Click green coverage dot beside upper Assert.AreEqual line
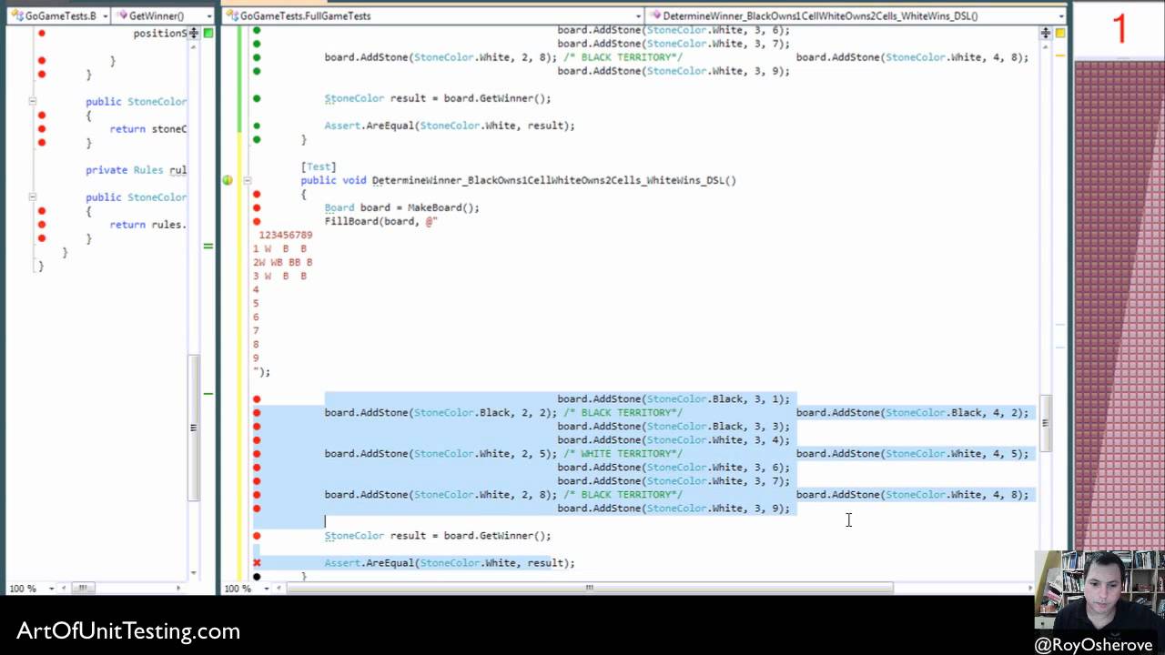 pos(257,126)
